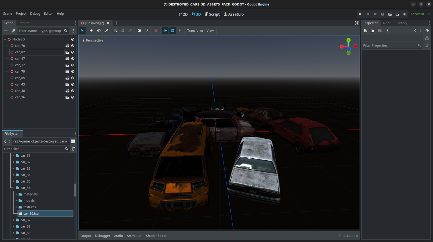Open the Scene menu
Screen dimensions: 433x242
point(8,14)
